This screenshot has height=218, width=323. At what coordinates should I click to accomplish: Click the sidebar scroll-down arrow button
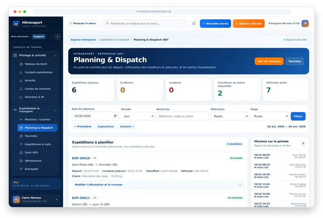tap(57, 36)
